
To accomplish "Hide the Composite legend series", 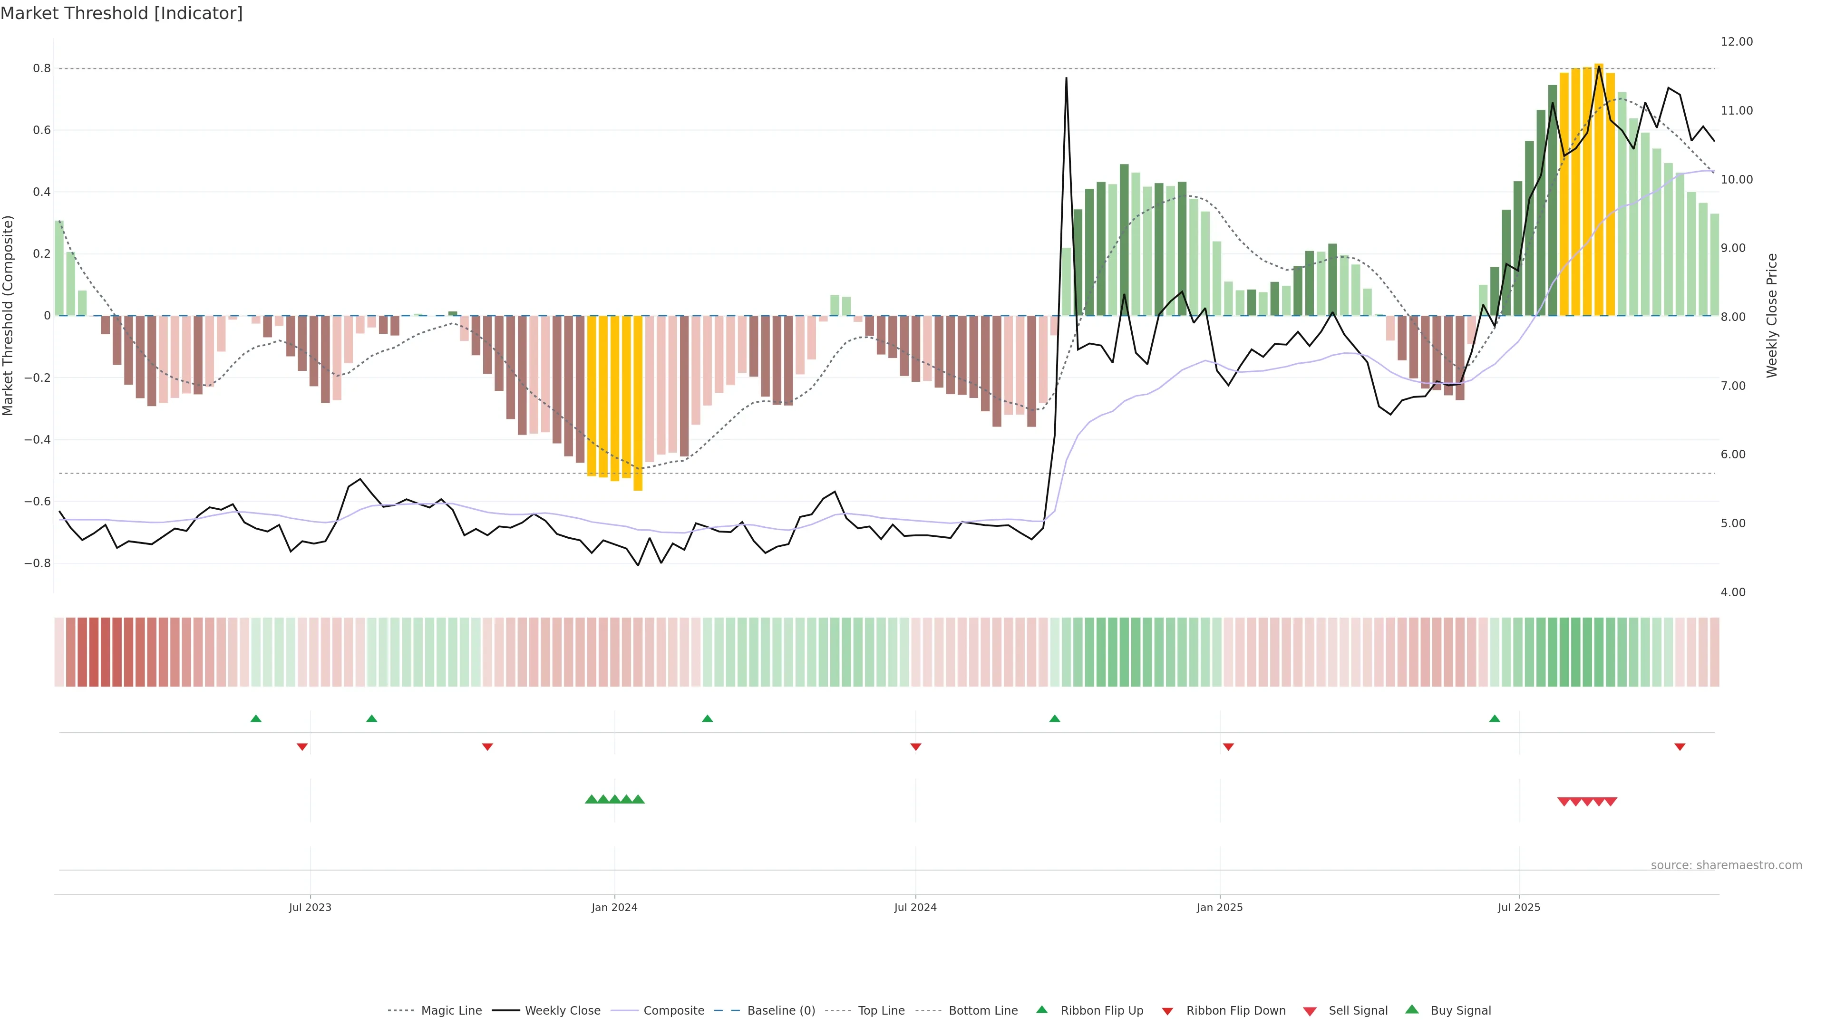I will 673,1010.
